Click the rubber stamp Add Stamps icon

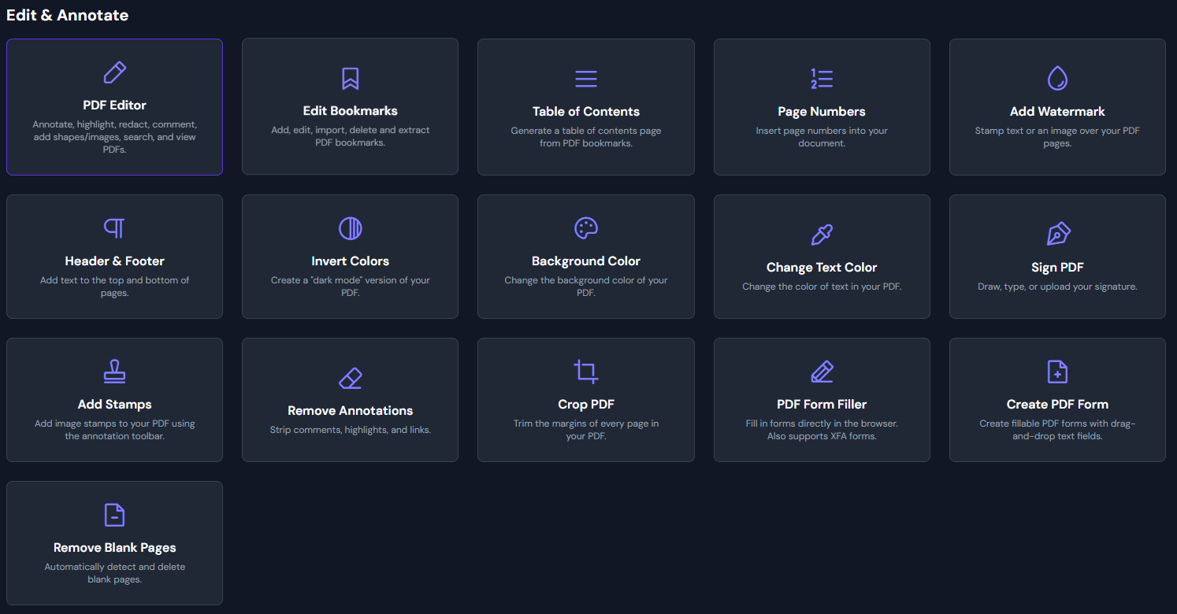(x=114, y=372)
